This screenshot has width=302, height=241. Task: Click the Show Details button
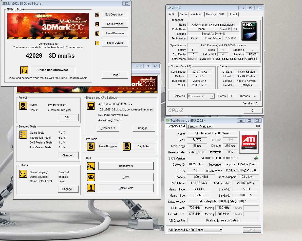pyautogui.click(x=115, y=43)
